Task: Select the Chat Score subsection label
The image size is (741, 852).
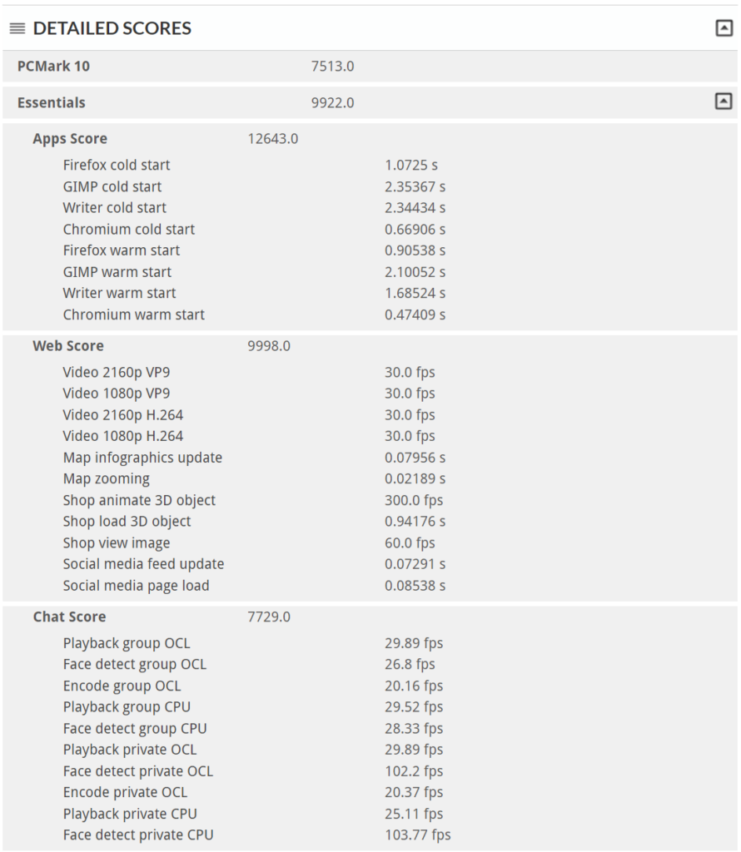Action: click(69, 617)
